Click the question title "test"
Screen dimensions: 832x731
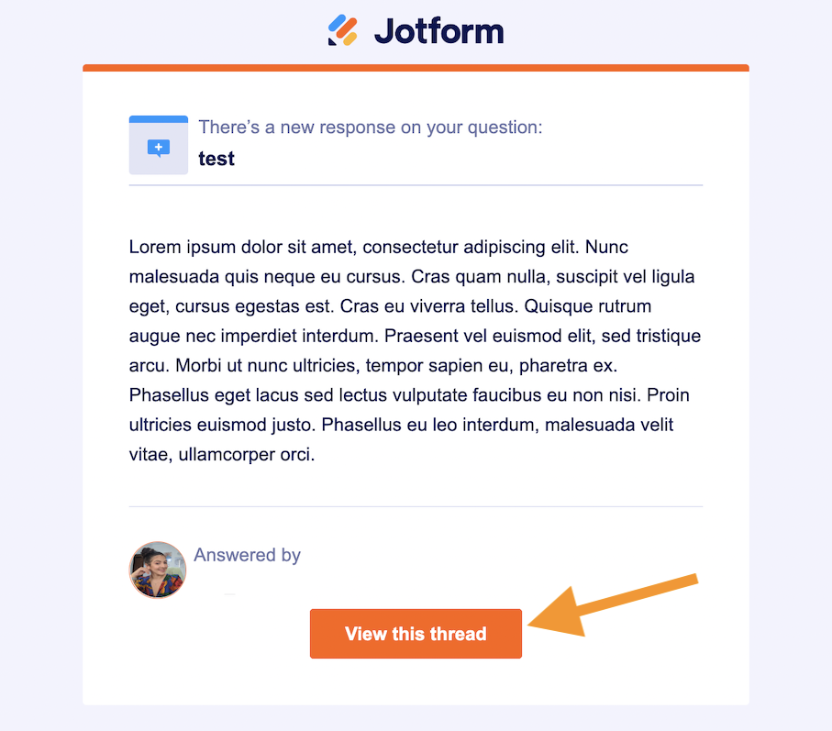216,159
